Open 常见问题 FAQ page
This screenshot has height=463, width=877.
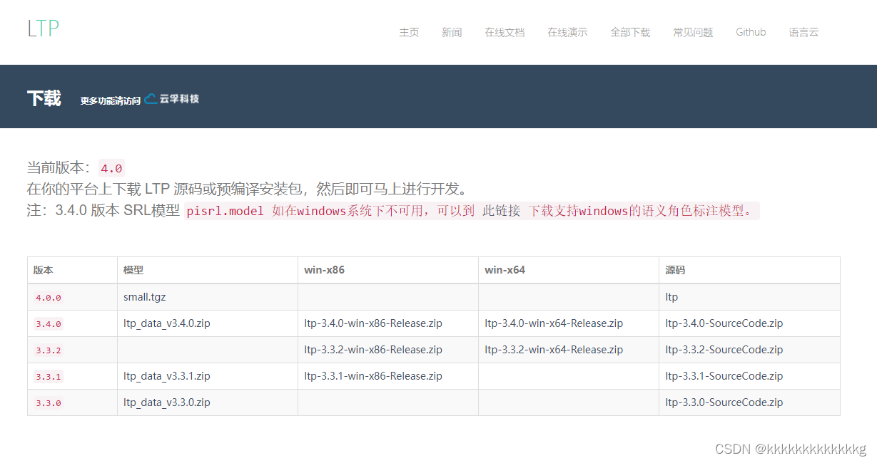click(x=693, y=32)
